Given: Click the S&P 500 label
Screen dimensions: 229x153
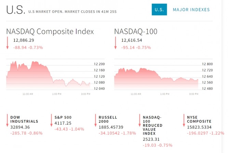Looking at the screenshot, I should point(63,117).
